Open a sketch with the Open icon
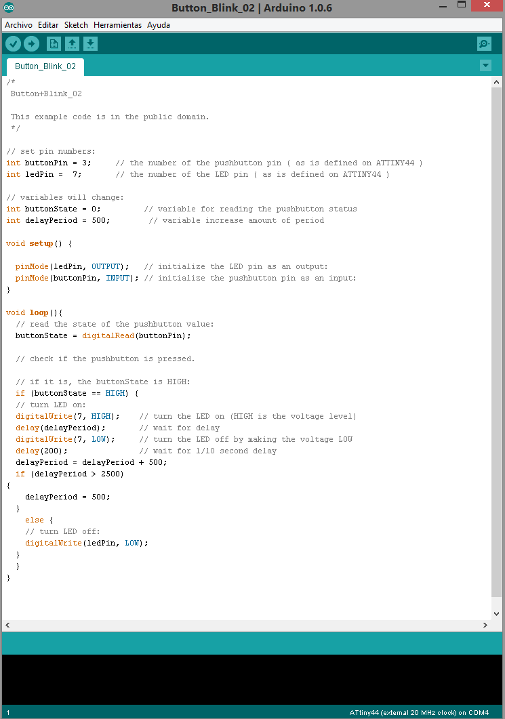 point(72,44)
